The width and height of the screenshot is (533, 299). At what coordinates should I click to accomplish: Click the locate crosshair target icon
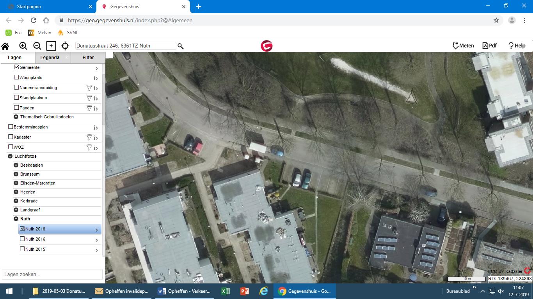[x=65, y=46]
